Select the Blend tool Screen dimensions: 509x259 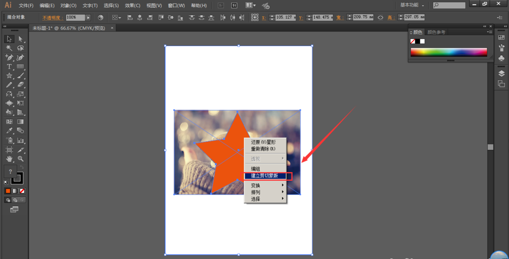[x=20, y=131]
